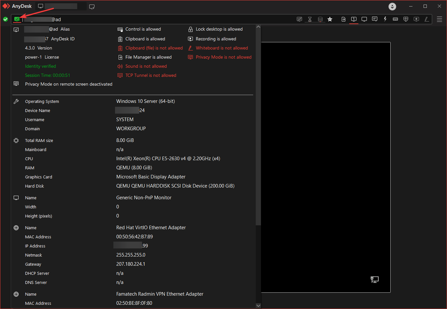
Task: Click the scrollbar up arrow
Action: (x=258, y=27)
